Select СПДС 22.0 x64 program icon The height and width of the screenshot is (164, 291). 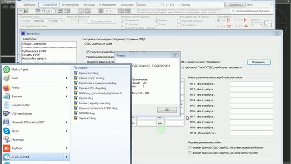point(6,157)
